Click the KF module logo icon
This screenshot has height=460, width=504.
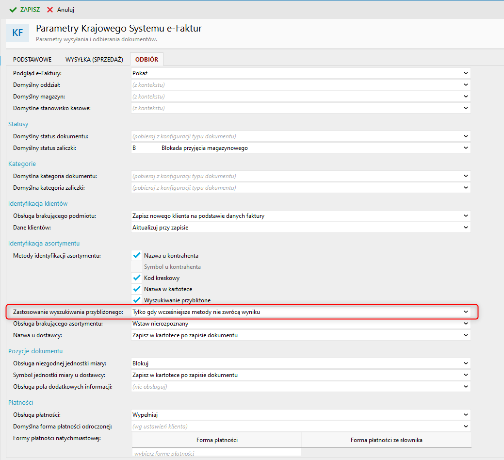[17, 33]
